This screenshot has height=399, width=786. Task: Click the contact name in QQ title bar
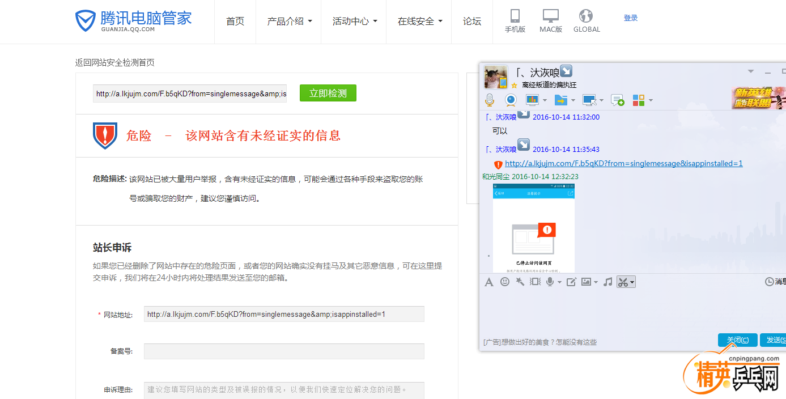click(537, 73)
